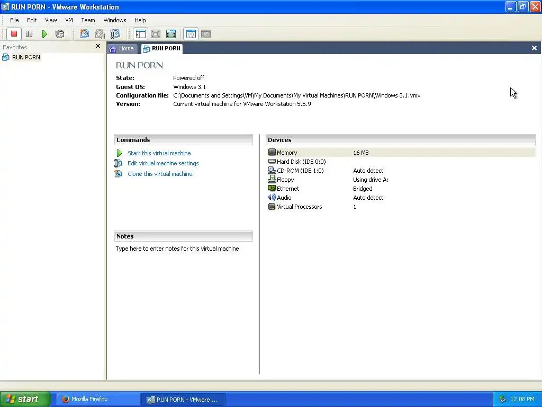Viewport: 542px width, 407px height.
Task: Select the Virtual Processors device row
Action: 401,207
